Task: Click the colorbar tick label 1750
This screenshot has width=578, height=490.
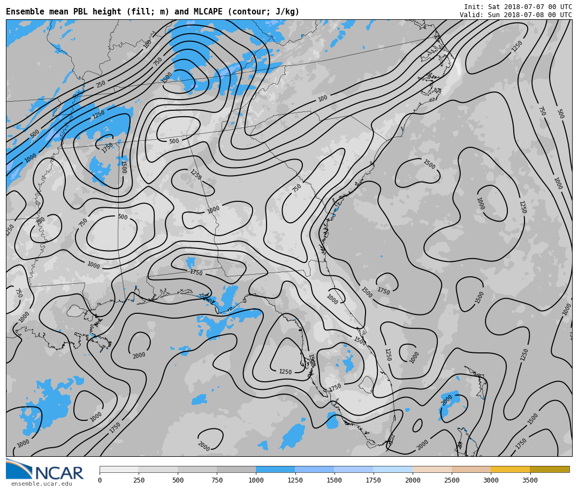Action: 374,480
